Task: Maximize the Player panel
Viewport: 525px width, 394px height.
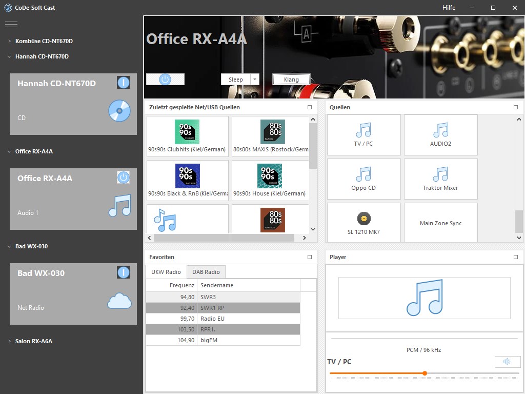Action: click(516, 257)
